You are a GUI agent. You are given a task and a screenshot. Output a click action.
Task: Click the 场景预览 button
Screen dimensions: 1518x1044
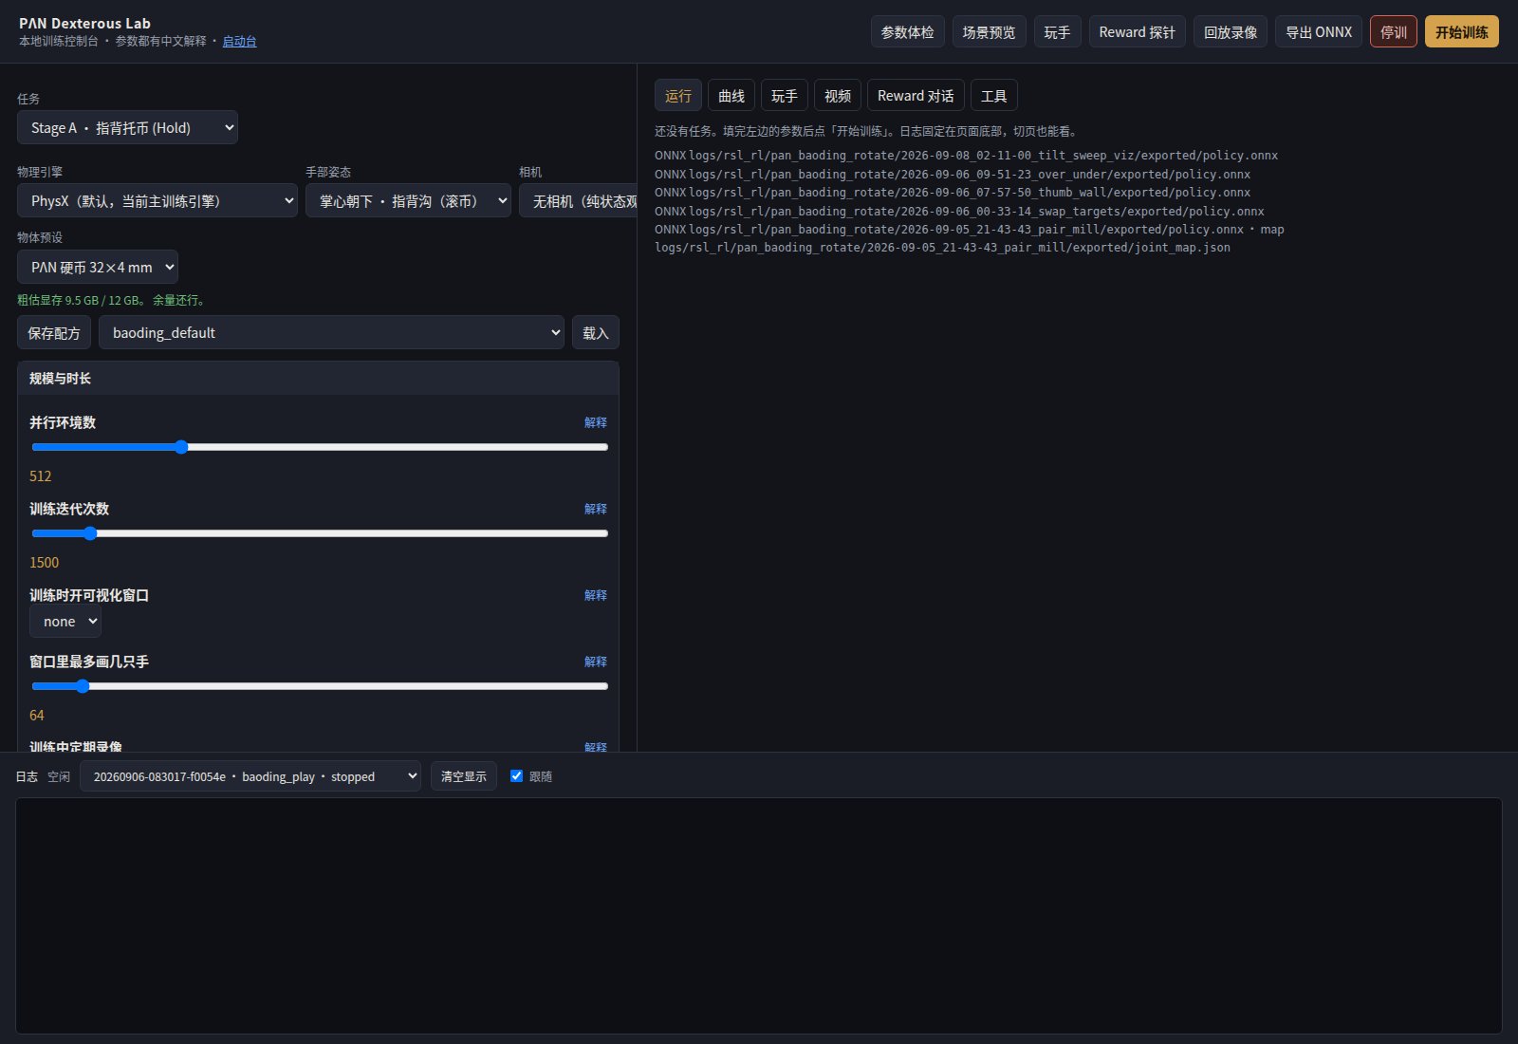click(x=990, y=31)
